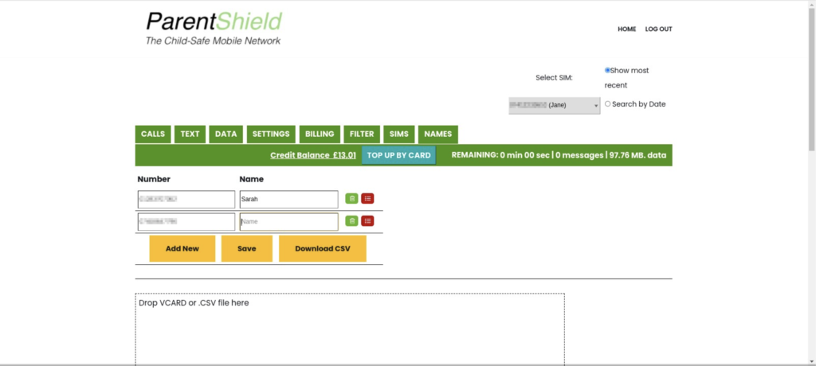Select the 'Search by Date' radio button
816x366 pixels.
[607, 103]
